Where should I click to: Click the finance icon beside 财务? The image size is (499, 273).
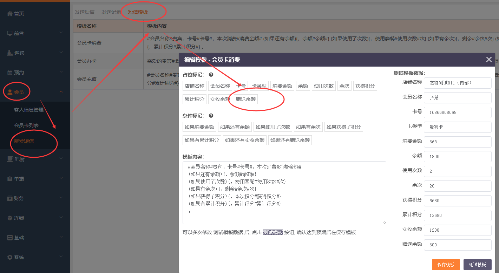10,198
